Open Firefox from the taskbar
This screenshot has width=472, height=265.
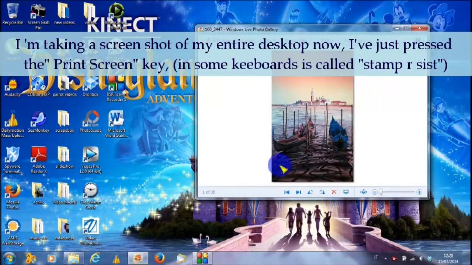[159, 258]
